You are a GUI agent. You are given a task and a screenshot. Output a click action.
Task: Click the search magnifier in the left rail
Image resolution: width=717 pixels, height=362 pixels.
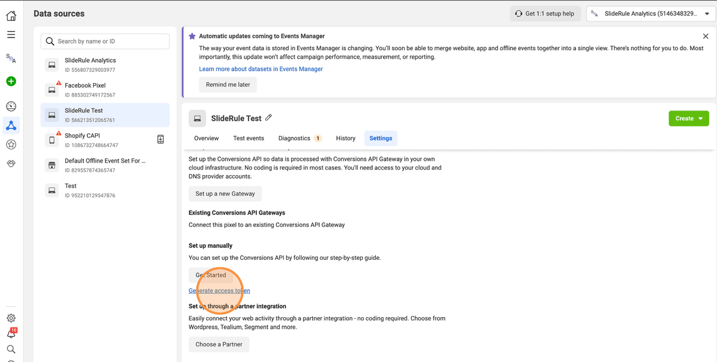click(11, 349)
